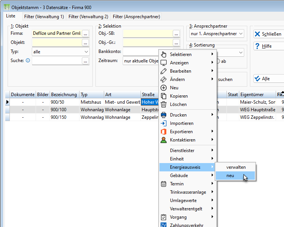Click the pencil icon for Bearbeiten
This screenshot has height=227, width=284.
[x=164, y=71]
